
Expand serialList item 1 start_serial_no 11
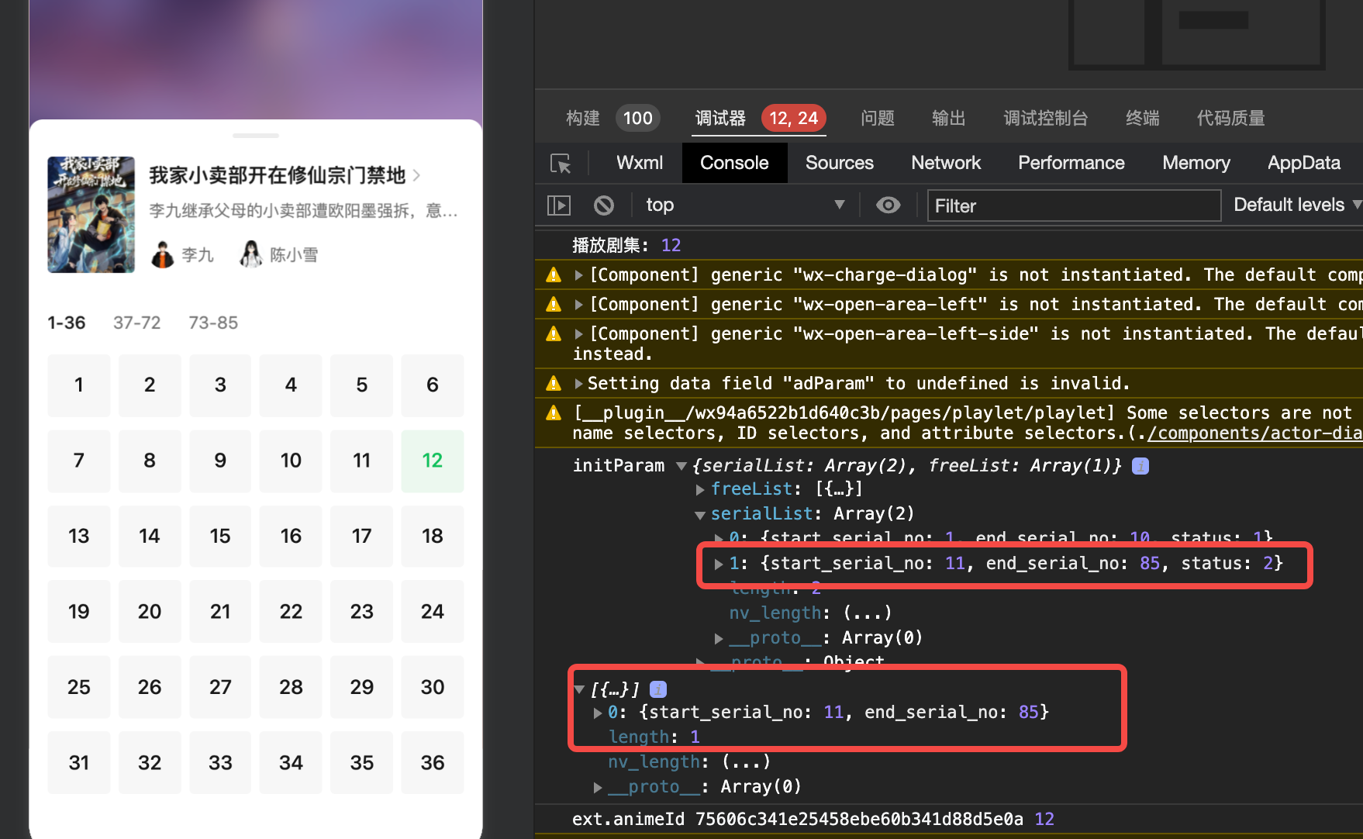click(719, 564)
